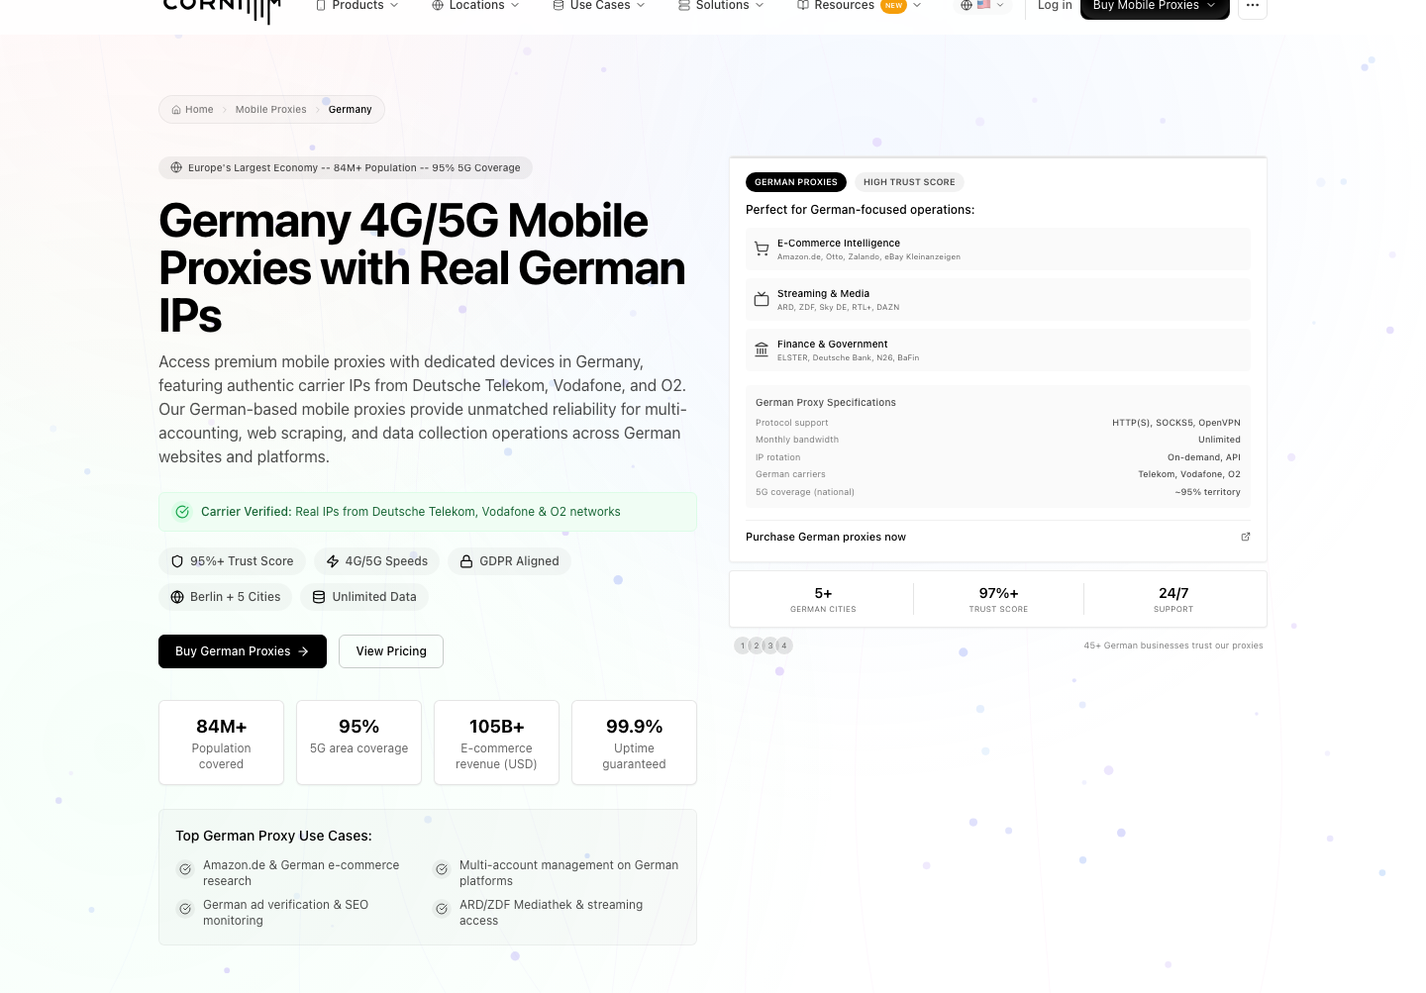This screenshot has height=993, width=1426.
Task: Click the shield icon beside 95%+ Trust Score
Action: pos(177,561)
